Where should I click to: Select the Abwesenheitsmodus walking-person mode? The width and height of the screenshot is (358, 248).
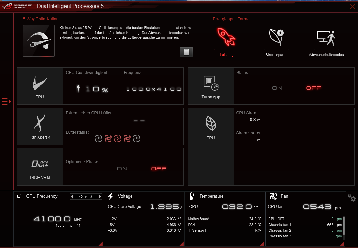[x=326, y=37]
